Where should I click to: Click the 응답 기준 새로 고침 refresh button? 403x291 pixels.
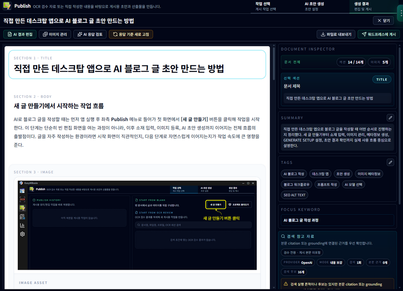pos(131,34)
